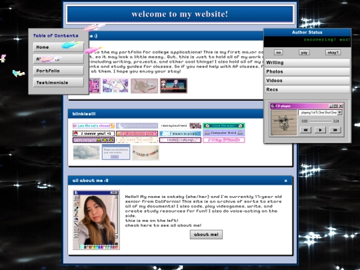Screen dimensions: 360x270
Task: Click the 'you make me smile' blinkie
Action: 137,140
